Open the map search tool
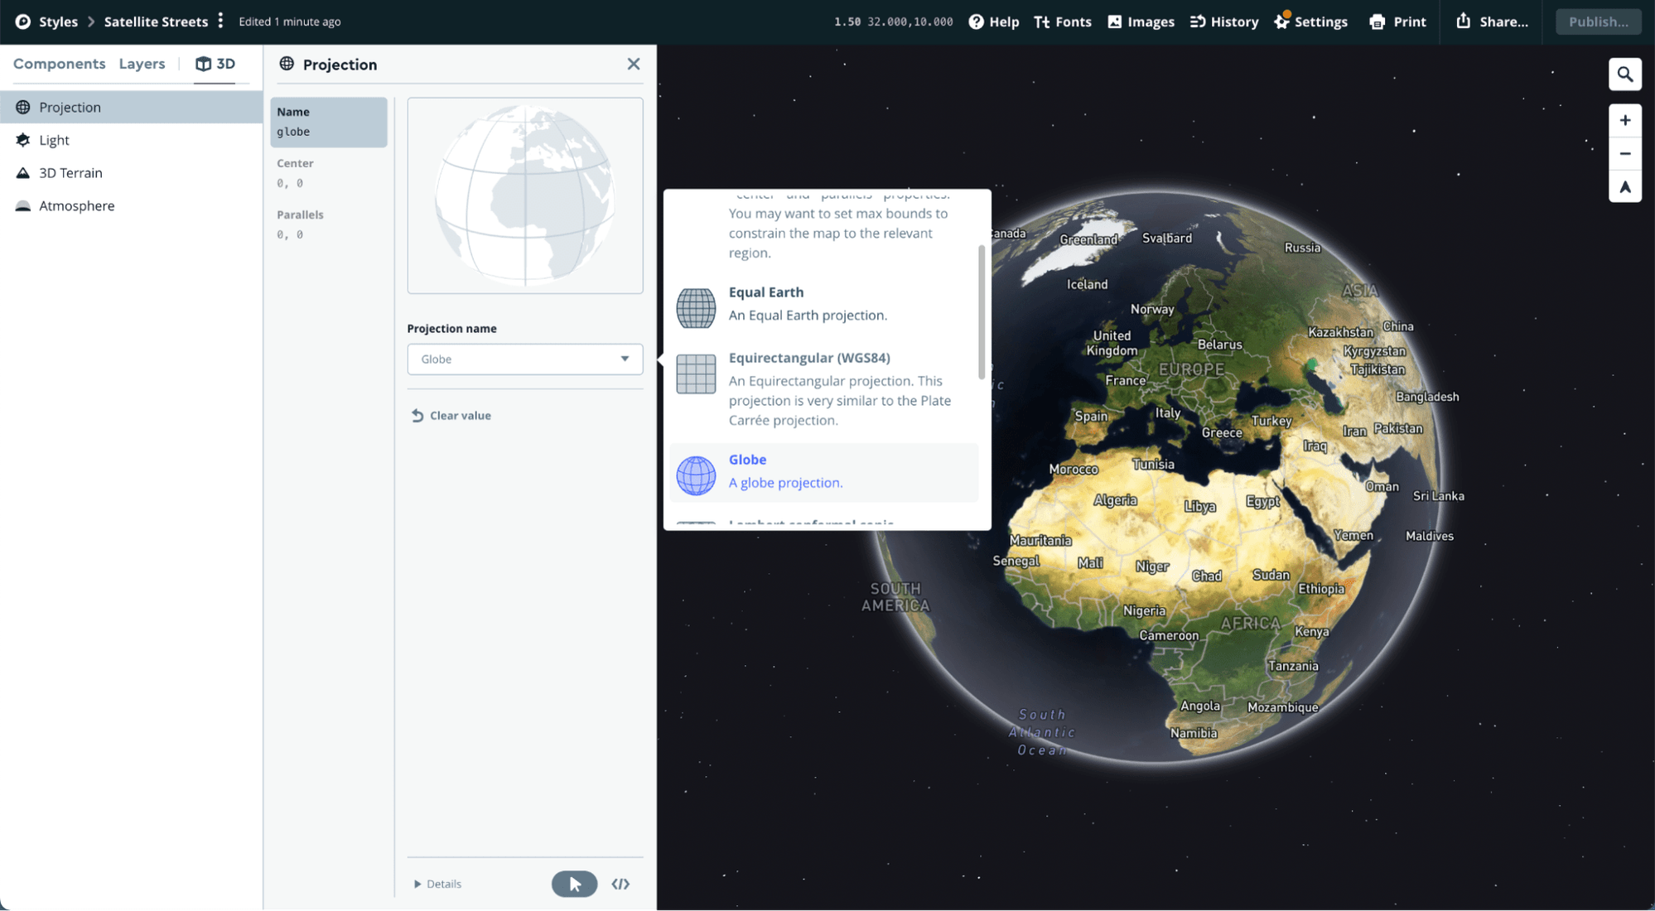 coord(1625,74)
